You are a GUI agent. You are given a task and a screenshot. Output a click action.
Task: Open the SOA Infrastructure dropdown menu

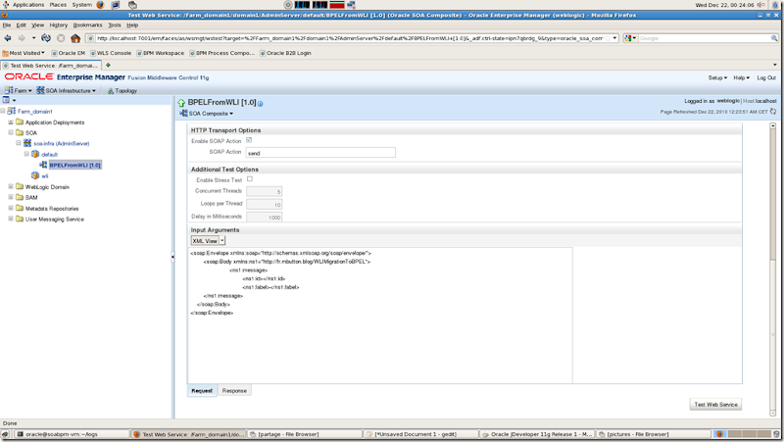coord(66,90)
